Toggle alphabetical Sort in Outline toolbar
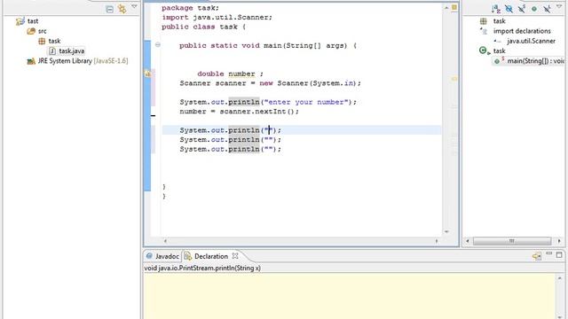Image resolution: width=568 pixels, height=319 pixels. click(x=496, y=9)
